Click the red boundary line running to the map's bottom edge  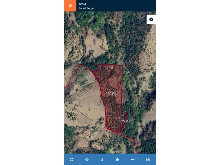pos(137,147)
